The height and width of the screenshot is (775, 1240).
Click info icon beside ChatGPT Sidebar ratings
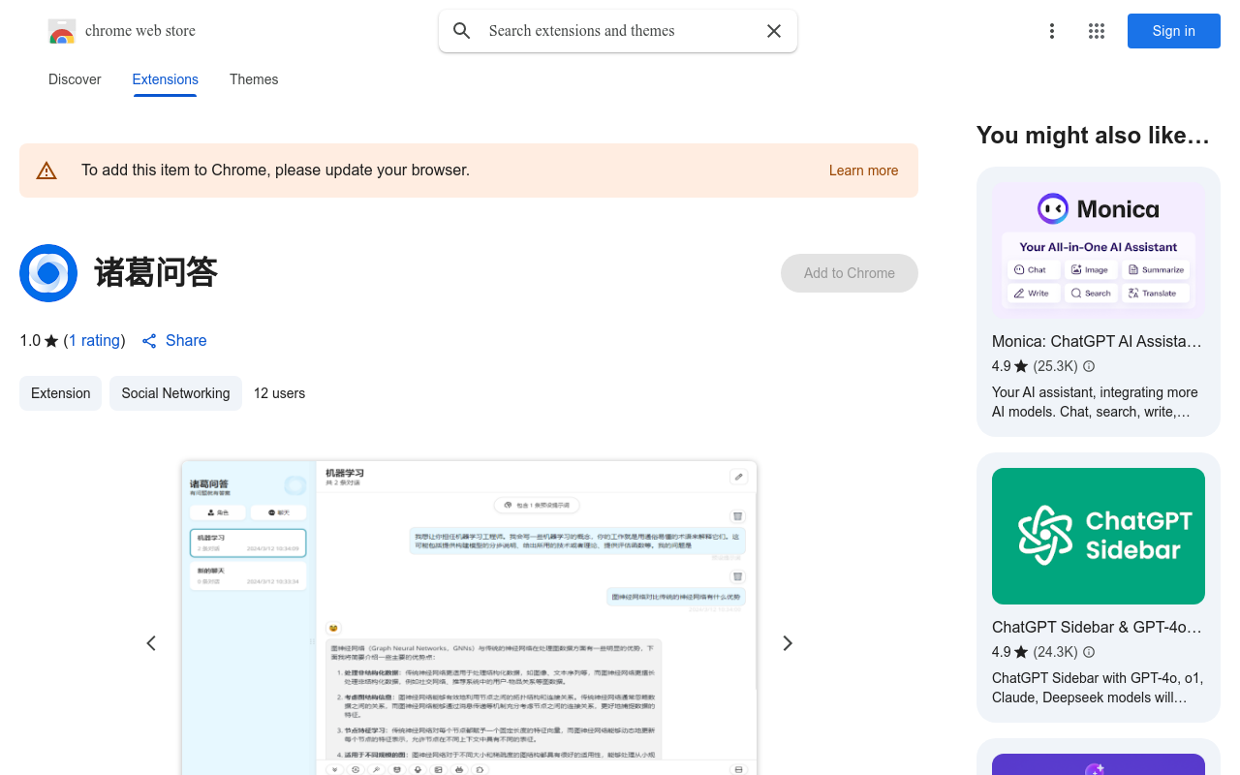point(1089,652)
